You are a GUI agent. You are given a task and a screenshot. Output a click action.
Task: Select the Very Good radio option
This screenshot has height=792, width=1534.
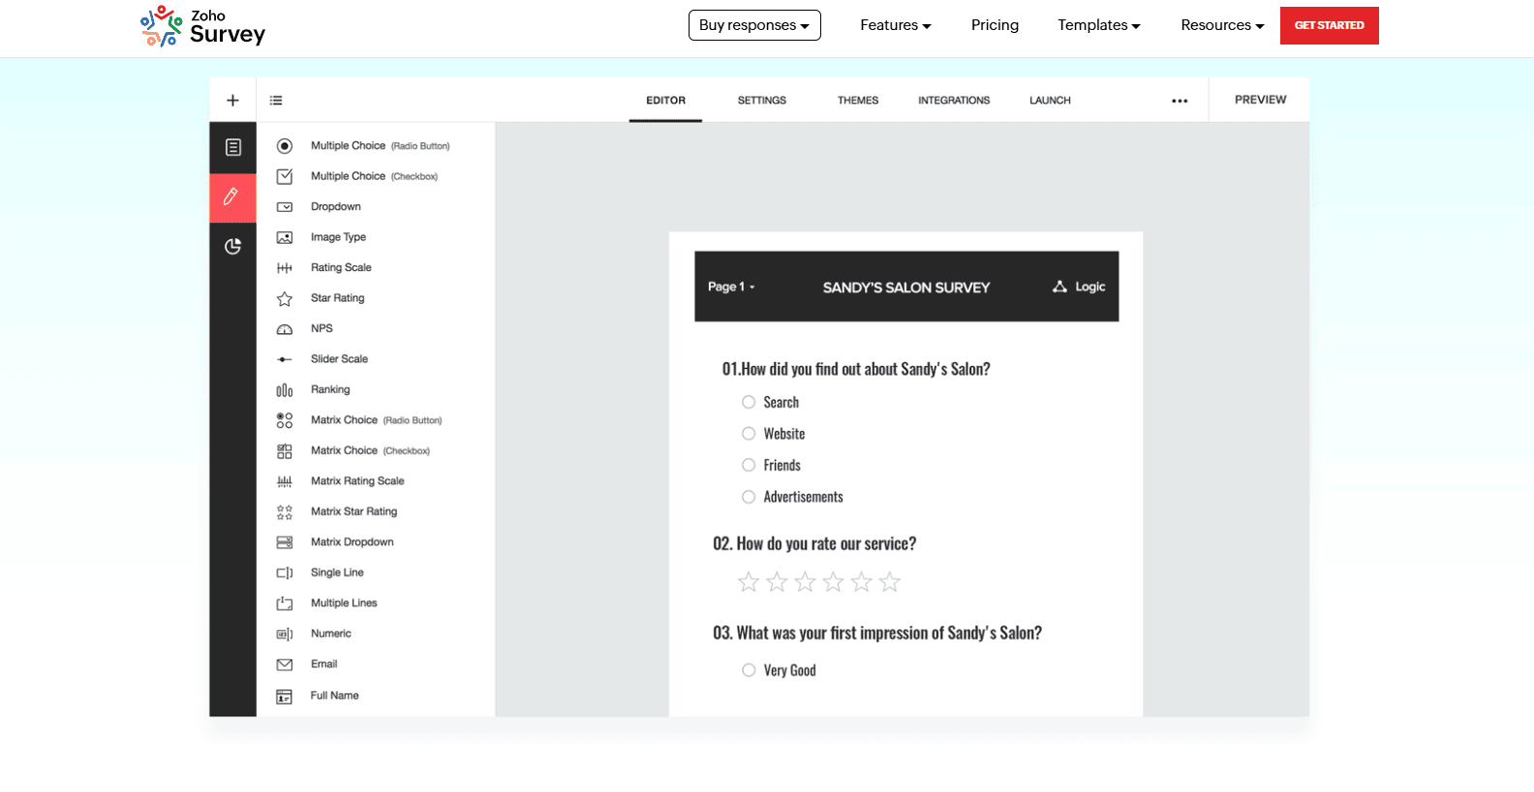pyautogui.click(x=749, y=670)
